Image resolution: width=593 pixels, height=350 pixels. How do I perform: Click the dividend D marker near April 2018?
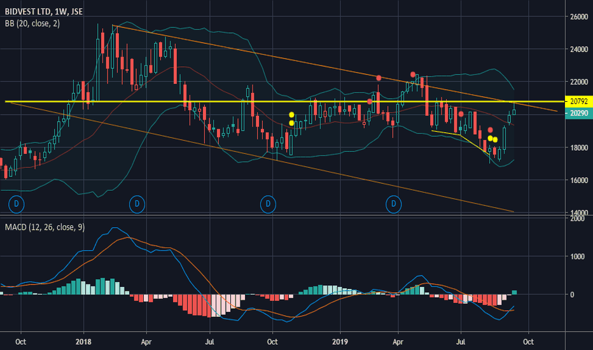click(x=137, y=204)
